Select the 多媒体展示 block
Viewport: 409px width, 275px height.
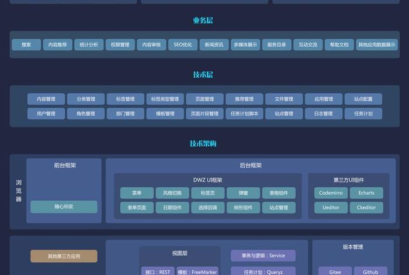[245, 44]
